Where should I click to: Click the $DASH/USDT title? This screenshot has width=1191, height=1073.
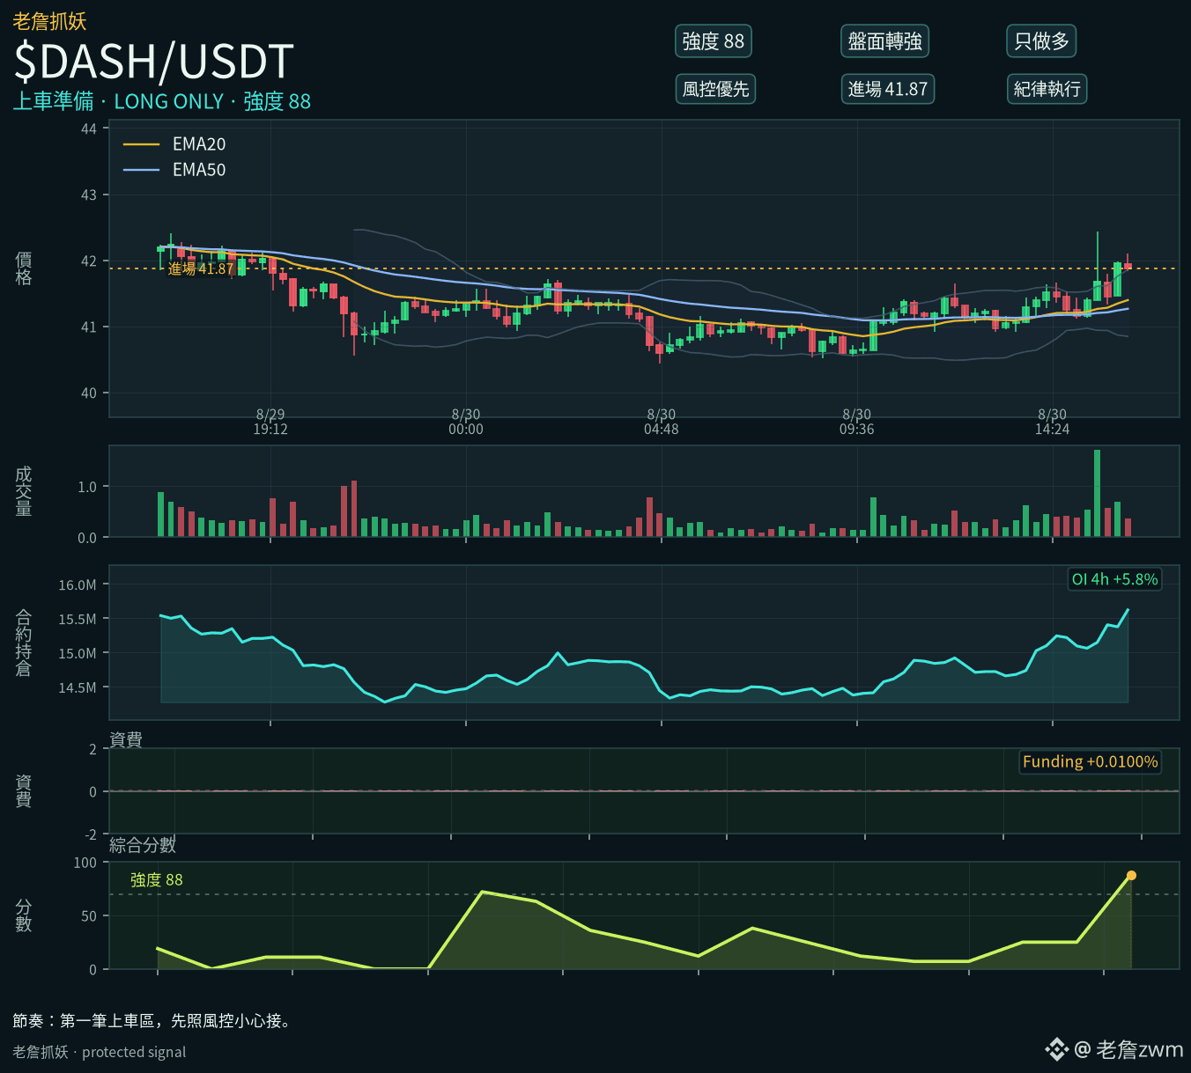[153, 62]
